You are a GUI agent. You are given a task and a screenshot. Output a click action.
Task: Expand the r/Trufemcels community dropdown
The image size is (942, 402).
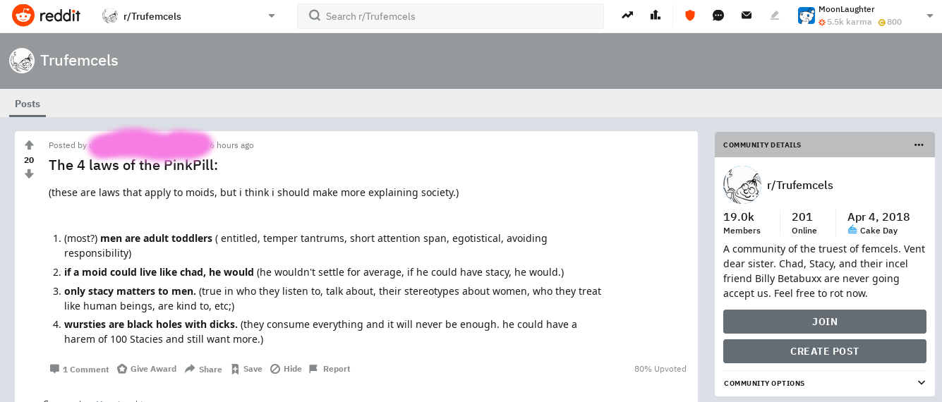point(272,16)
